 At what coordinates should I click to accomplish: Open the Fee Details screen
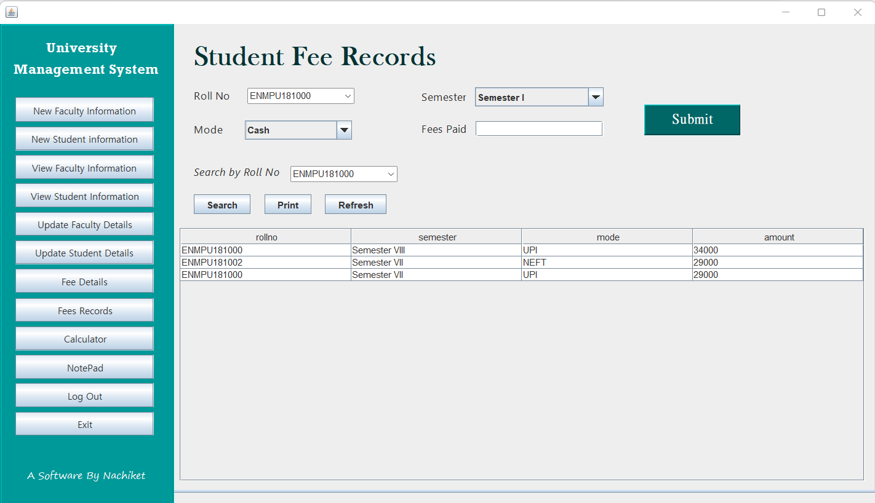(x=84, y=281)
